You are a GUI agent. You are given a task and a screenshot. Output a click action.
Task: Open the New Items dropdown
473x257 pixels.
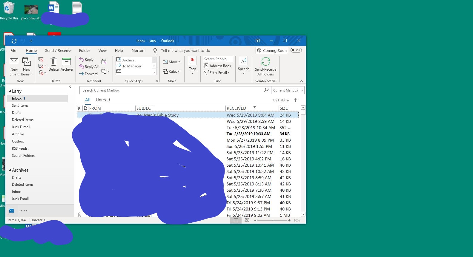[x=27, y=66]
